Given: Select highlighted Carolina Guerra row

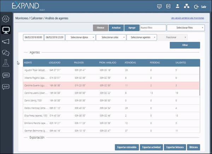Looking at the screenshot, I should coord(111,86).
